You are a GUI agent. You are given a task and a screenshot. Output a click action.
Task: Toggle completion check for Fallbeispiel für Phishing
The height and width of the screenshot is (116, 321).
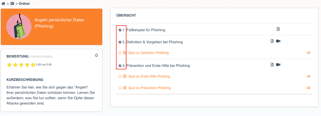[x=120, y=30]
